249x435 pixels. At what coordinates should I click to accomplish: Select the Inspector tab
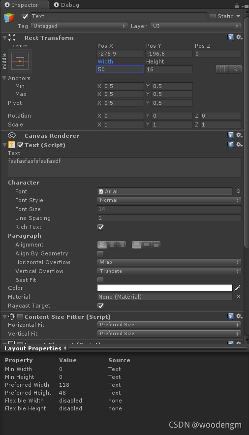point(22,5)
